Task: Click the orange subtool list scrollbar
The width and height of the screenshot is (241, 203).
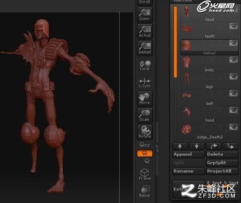Action: pyautogui.click(x=175, y=42)
